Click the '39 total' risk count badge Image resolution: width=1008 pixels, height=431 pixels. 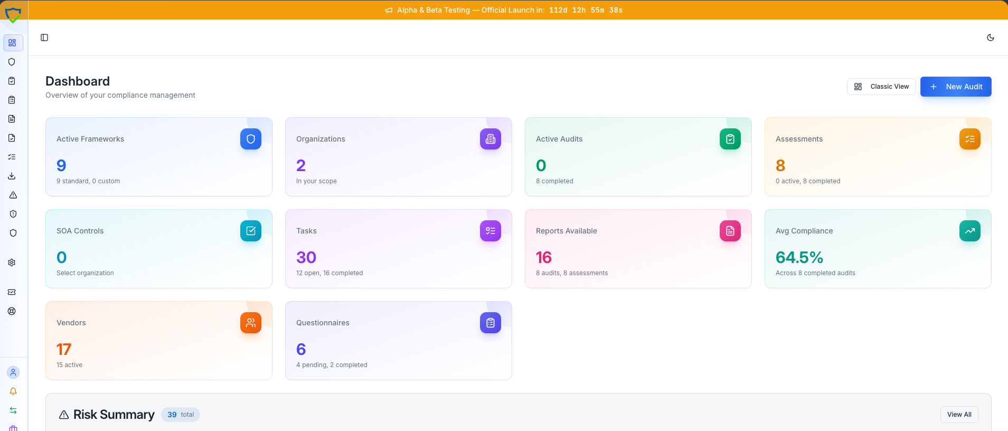[x=181, y=415]
